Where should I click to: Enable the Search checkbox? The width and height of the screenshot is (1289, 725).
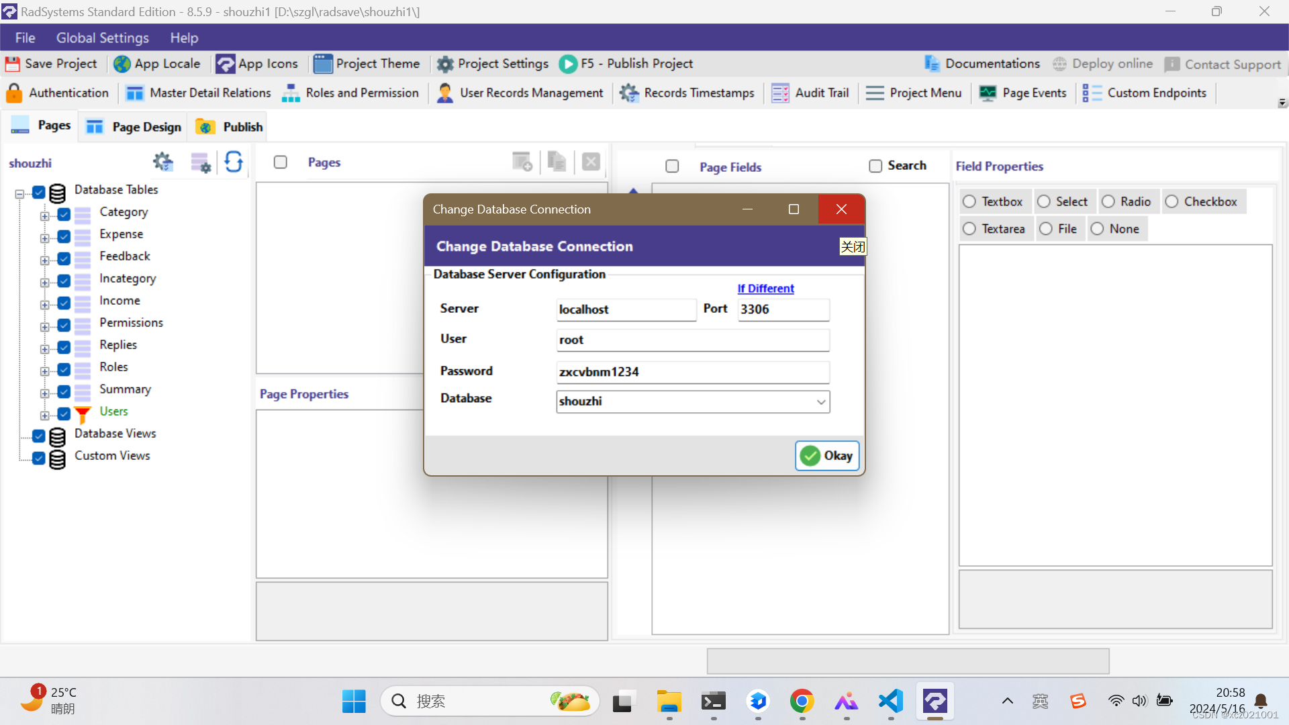[875, 166]
